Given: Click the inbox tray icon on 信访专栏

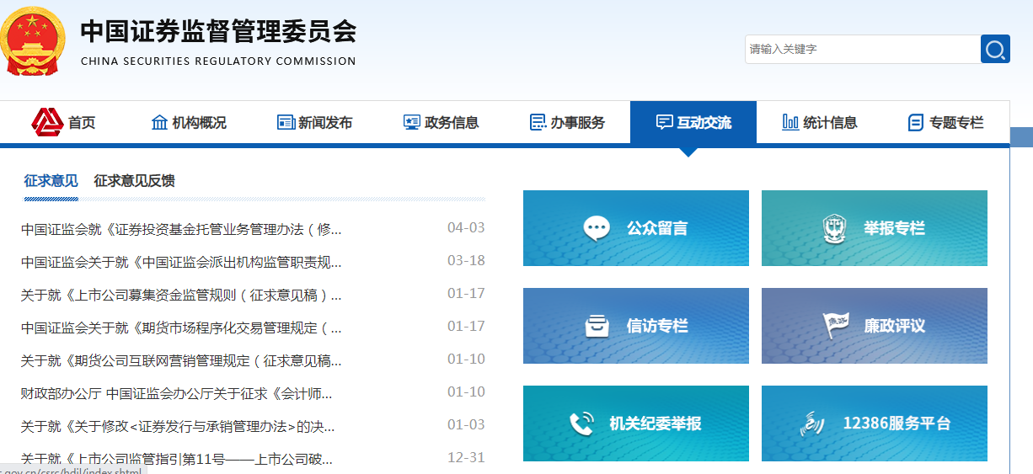Looking at the screenshot, I should (x=597, y=326).
